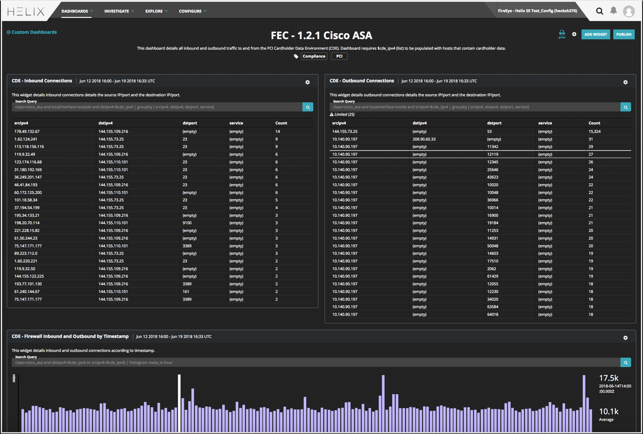The width and height of the screenshot is (643, 434).
Task: Select inbound source IP 198.20.70.114
Action: point(27,223)
